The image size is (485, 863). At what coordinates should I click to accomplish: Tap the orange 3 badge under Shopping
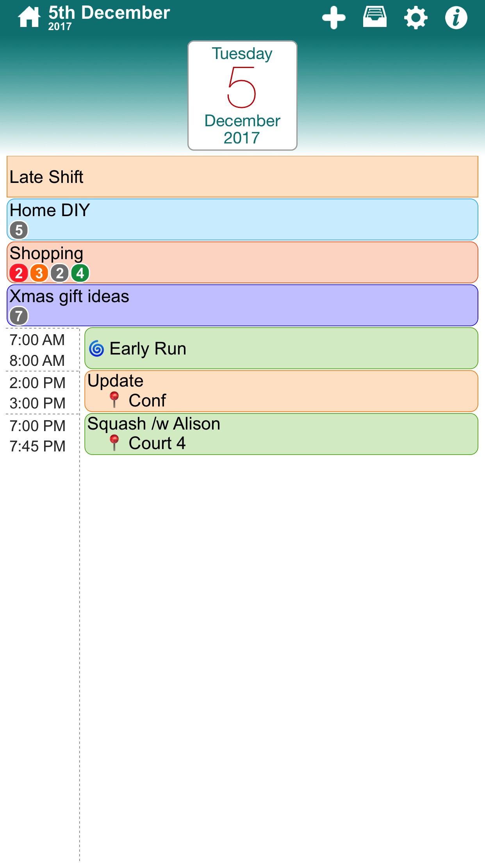pyautogui.click(x=39, y=273)
